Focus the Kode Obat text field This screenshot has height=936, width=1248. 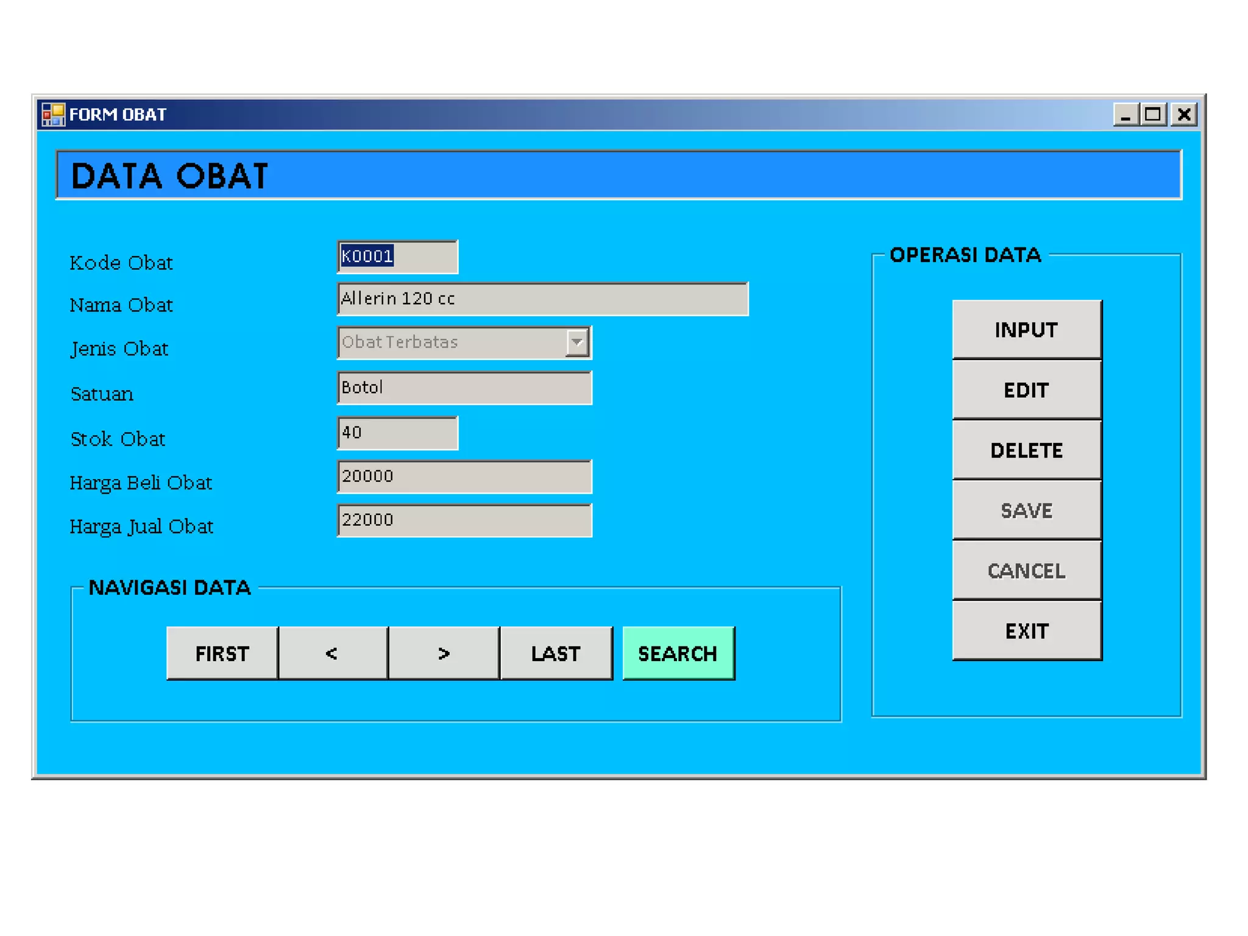[x=397, y=257]
